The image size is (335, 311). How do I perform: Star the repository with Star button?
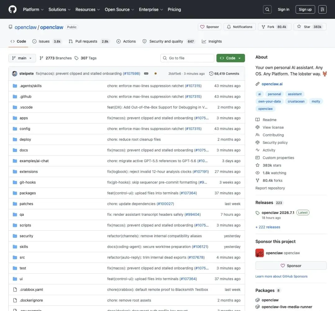pos(310,27)
